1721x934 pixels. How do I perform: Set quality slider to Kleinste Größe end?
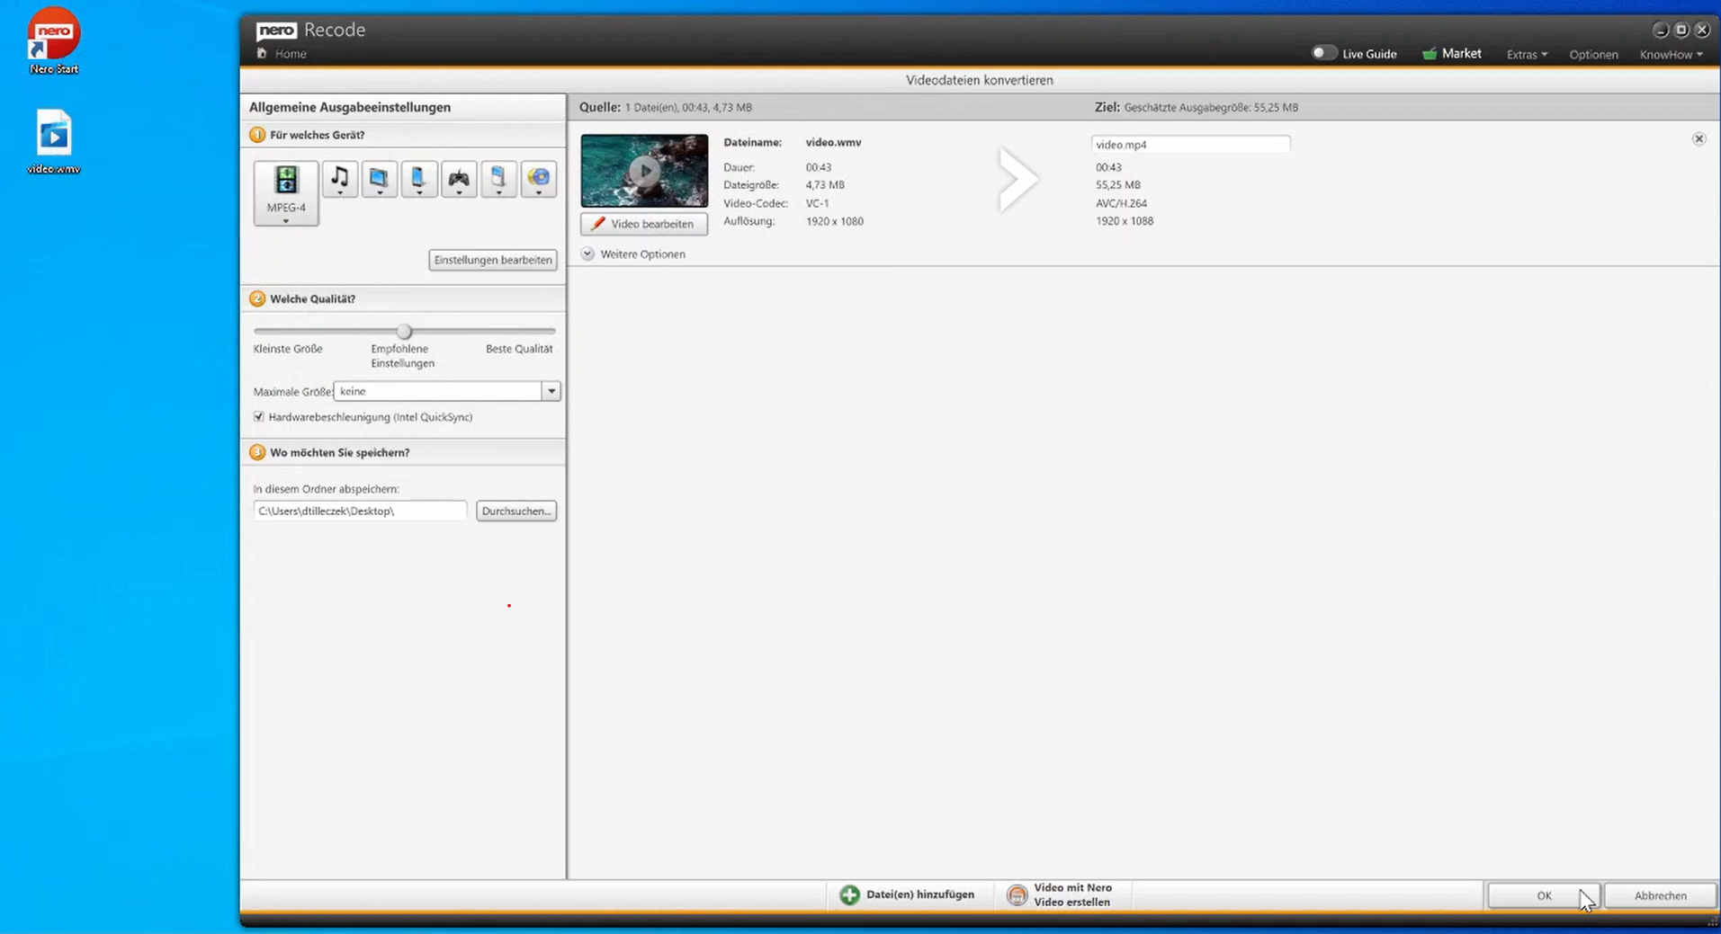(x=256, y=331)
